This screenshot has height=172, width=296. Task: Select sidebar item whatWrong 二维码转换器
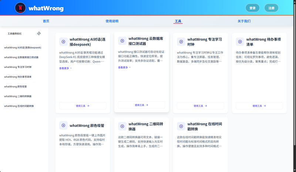[18, 96]
